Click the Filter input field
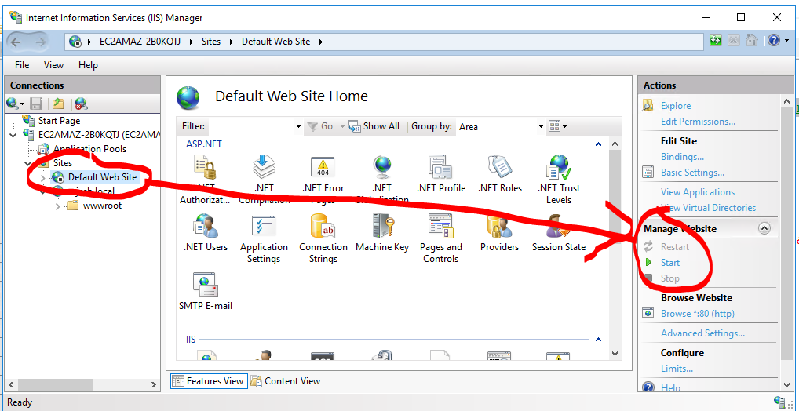 251,126
